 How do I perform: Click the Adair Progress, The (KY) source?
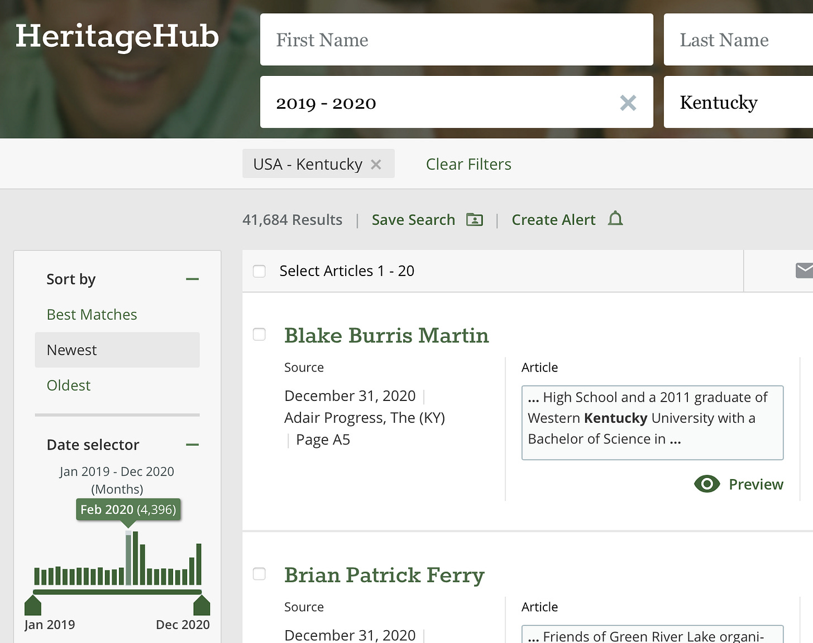coord(365,418)
